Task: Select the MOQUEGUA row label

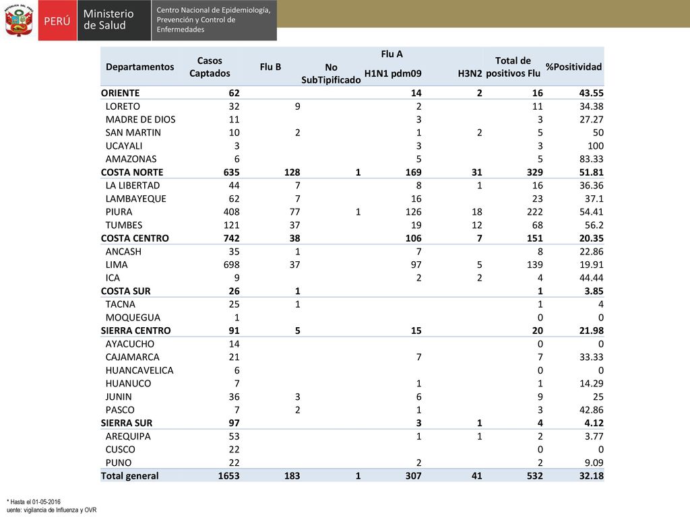Action: point(133,318)
